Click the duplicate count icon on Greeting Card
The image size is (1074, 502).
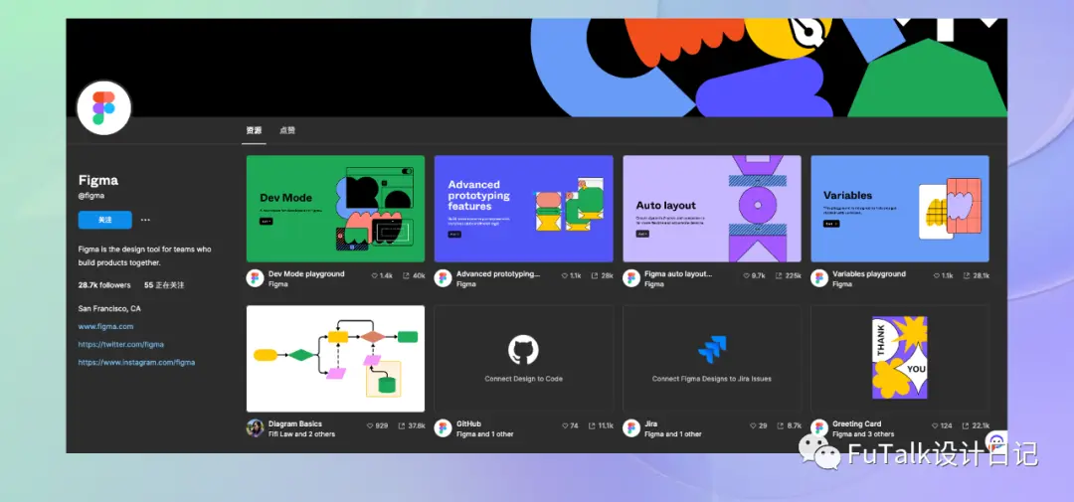(967, 425)
